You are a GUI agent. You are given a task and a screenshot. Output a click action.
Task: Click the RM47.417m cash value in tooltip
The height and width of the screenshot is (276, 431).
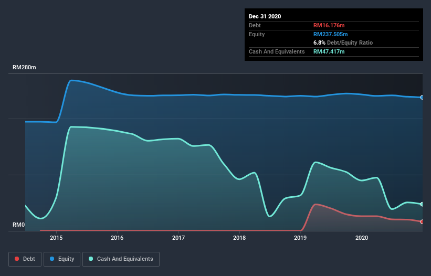(329, 51)
